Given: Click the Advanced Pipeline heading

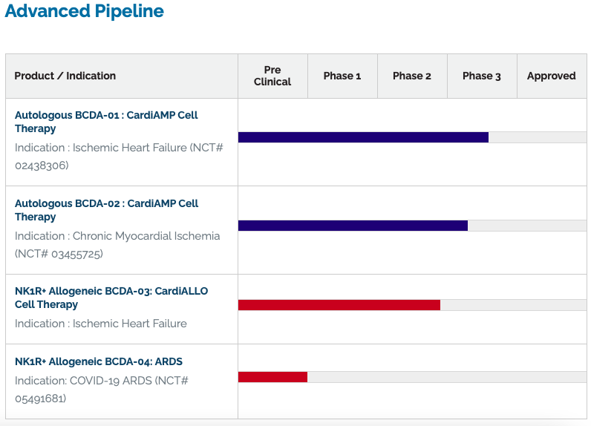Looking at the screenshot, I should [85, 11].
